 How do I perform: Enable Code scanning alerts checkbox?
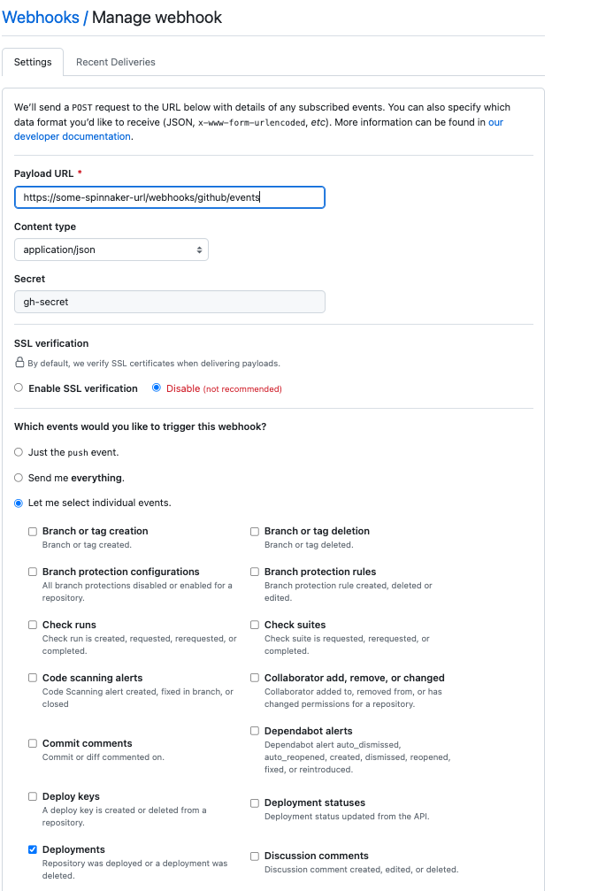34,679
